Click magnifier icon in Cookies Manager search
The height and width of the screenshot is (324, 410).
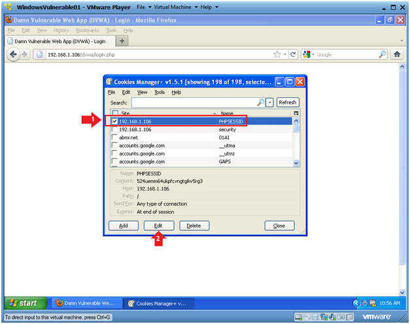point(260,102)
